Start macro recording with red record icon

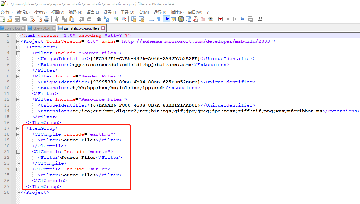221,19
